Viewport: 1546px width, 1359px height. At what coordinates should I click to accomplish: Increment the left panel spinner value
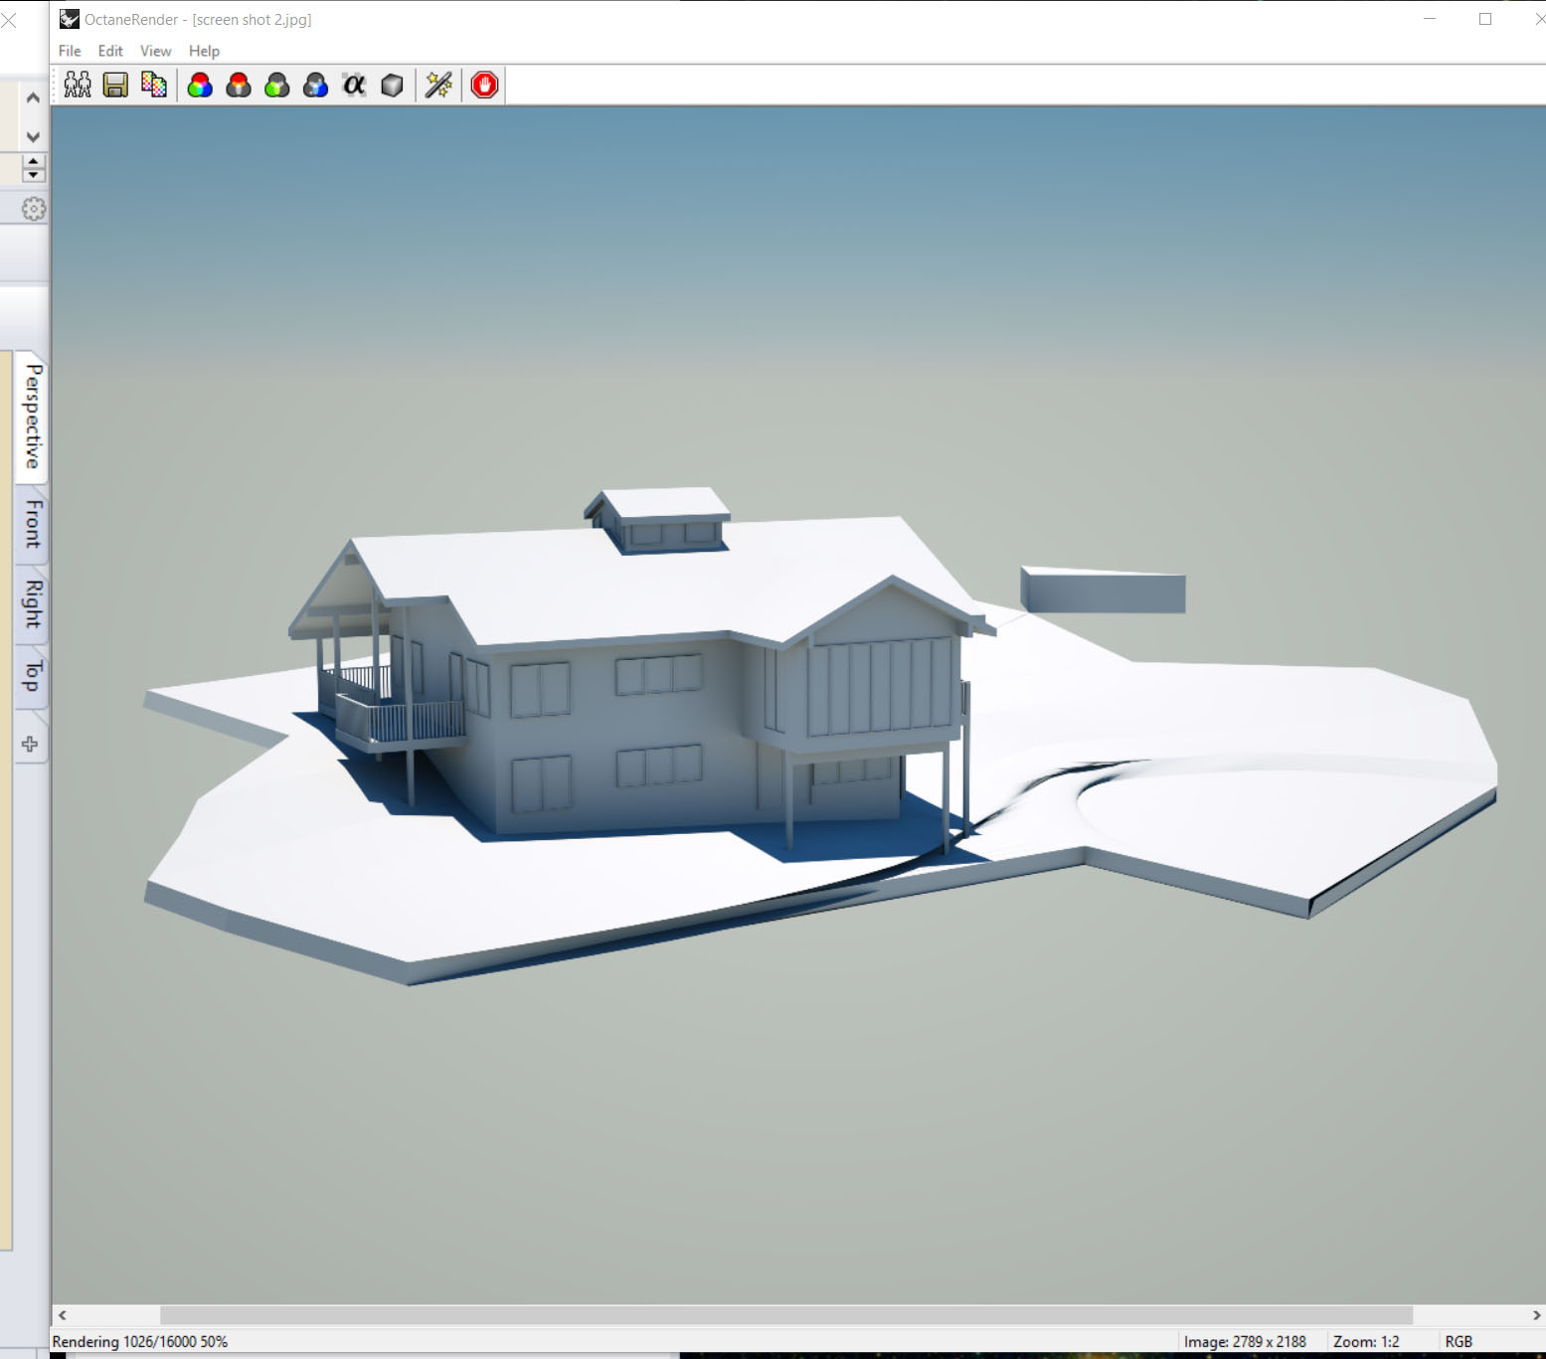33,161
